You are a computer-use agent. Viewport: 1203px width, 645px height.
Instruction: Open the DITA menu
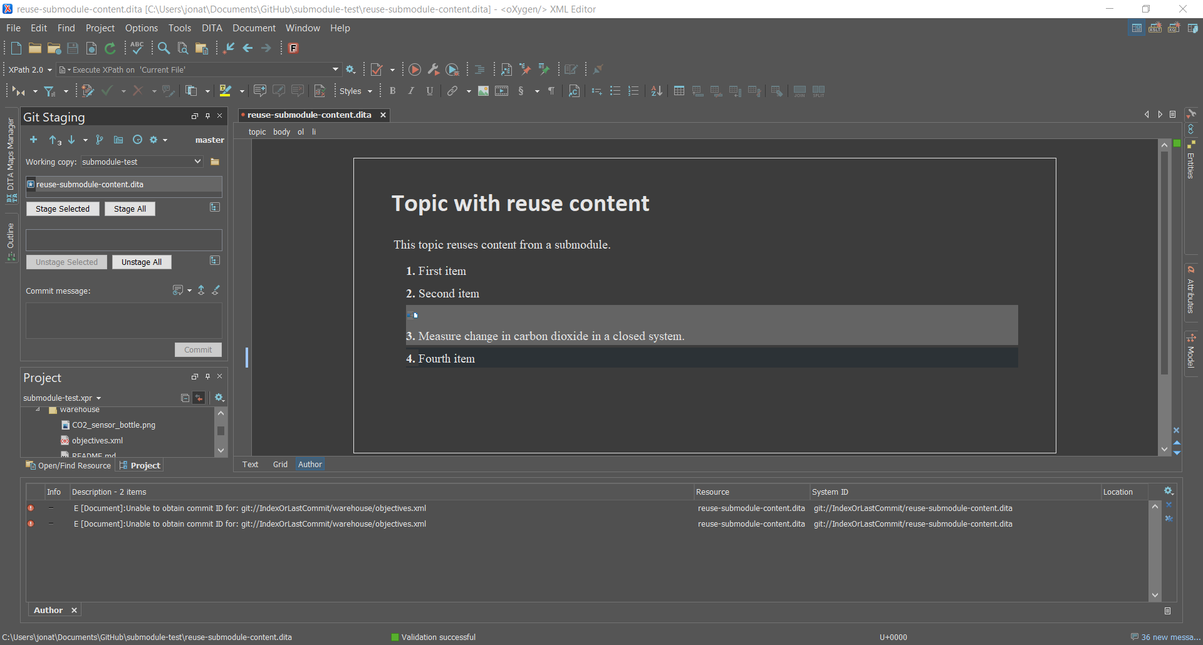click(x=212, y=28)
